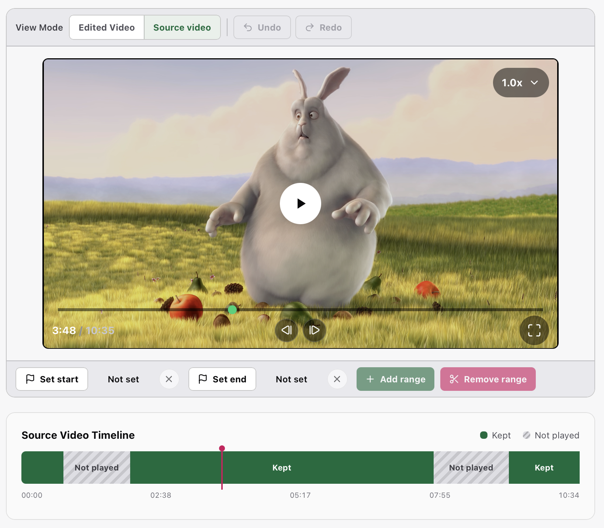Image resolution: width=604 pixels, height=528 pixels.
Task: Select the large middle Kept segment
Action: (x=282, y=468)
